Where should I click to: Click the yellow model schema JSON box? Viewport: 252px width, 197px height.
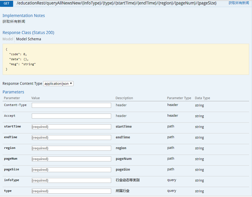pyautogui.click(x=126, y=59)
